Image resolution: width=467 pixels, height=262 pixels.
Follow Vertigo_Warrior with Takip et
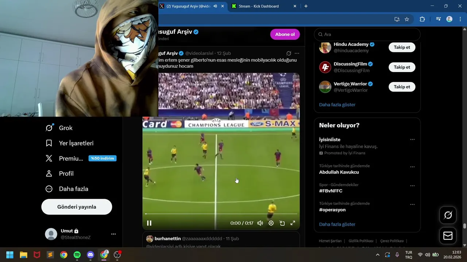tap(402, 87)
